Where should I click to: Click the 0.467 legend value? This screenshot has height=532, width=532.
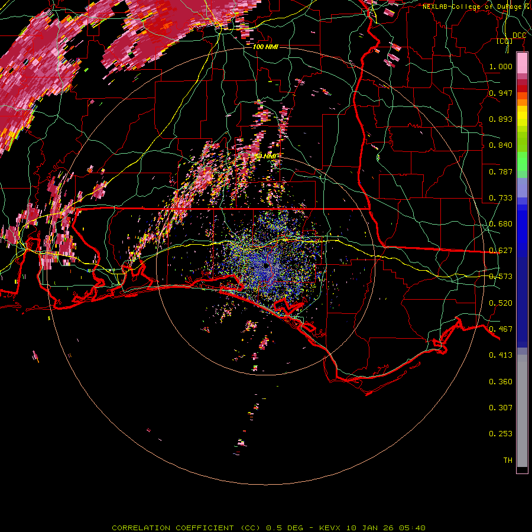click(x=501, y=329)
